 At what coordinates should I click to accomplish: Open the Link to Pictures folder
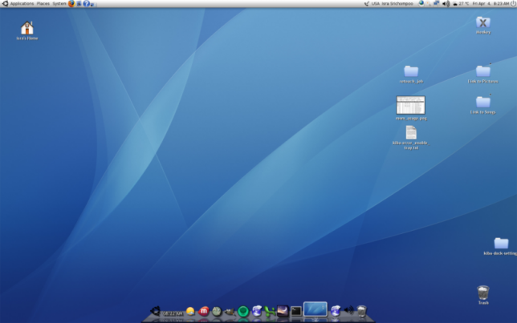click(483, 71)
